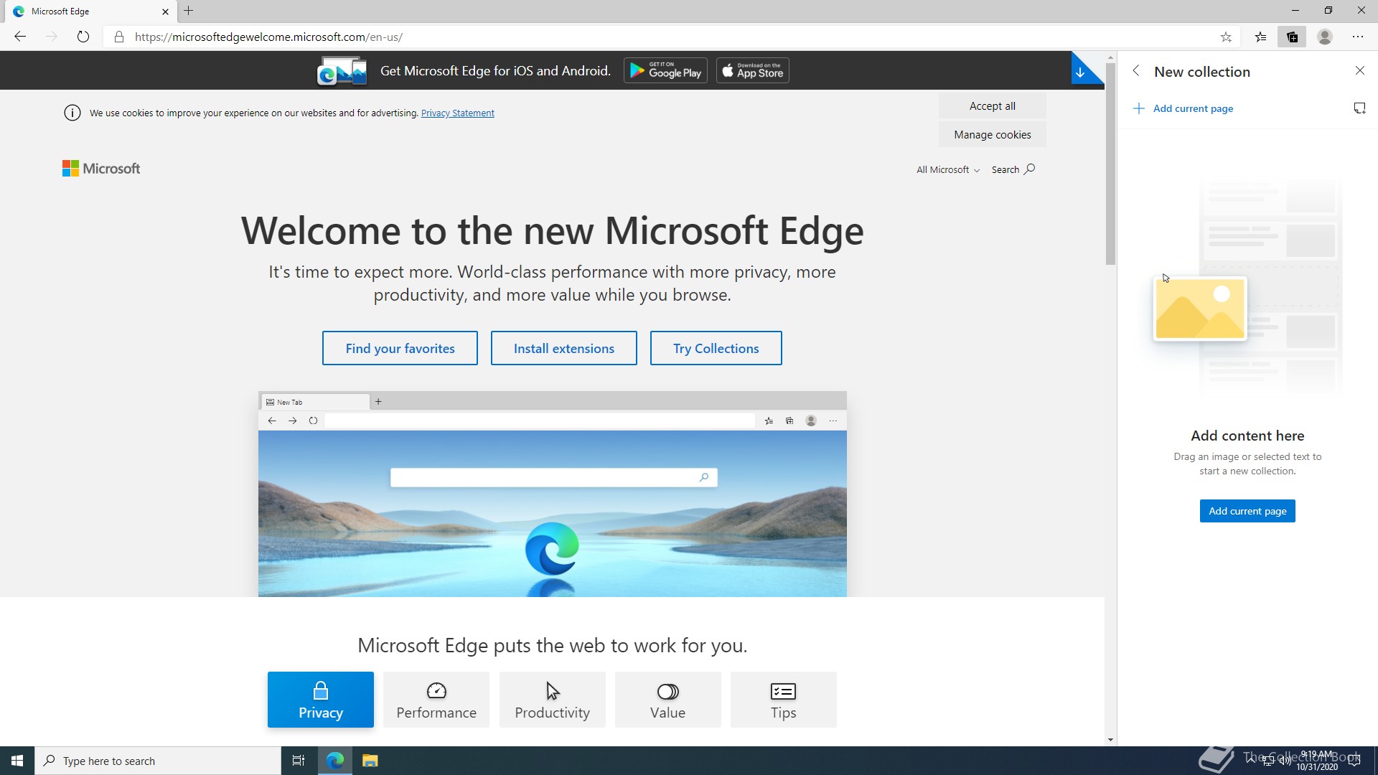1378x775 pixels.
Task: Close the Microsoft Edge tab
Action: click(165, 11)
